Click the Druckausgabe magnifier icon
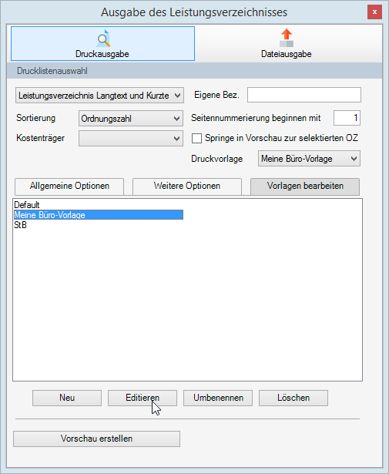The image size is (389, 474). click(x=103, y=39)
